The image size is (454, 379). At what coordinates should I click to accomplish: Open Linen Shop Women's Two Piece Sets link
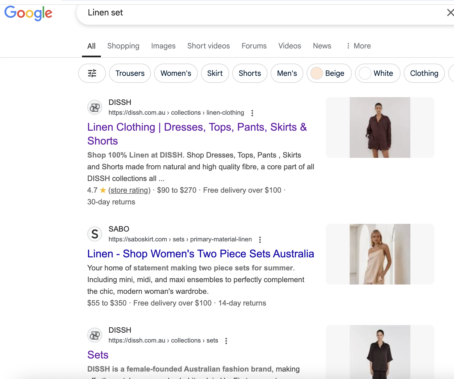(x=201, y=254)
